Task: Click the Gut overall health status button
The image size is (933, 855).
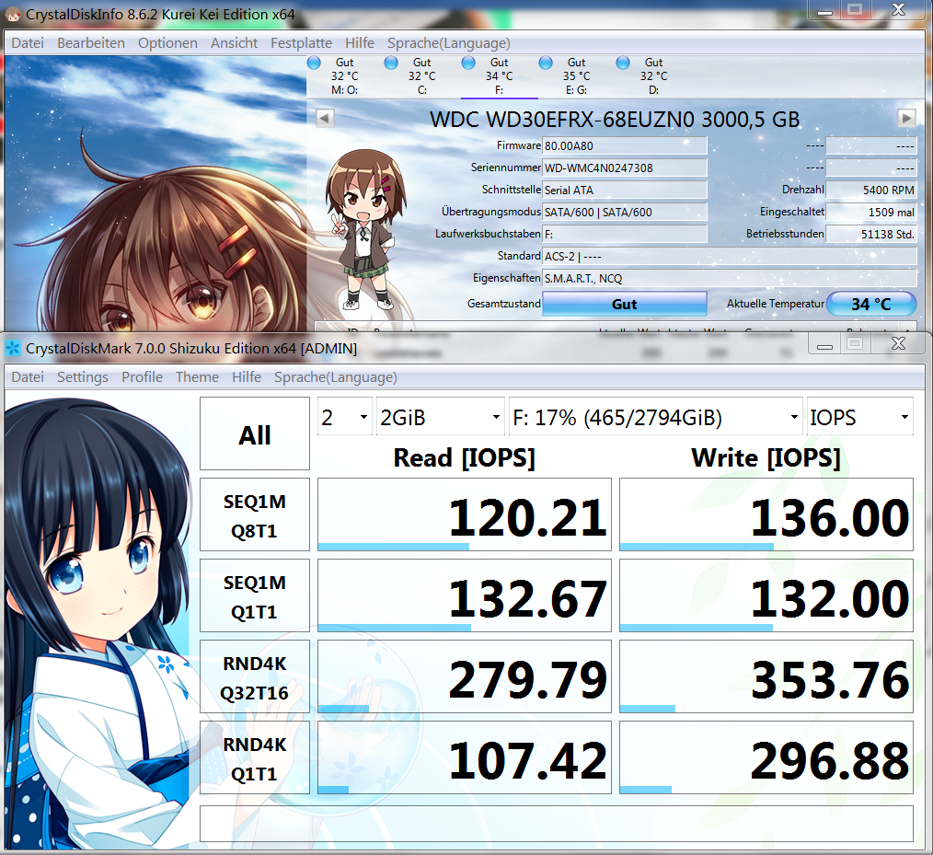Action: (624, 304)
